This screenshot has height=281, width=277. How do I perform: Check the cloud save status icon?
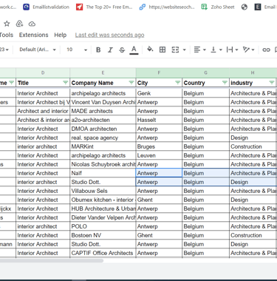32,24
